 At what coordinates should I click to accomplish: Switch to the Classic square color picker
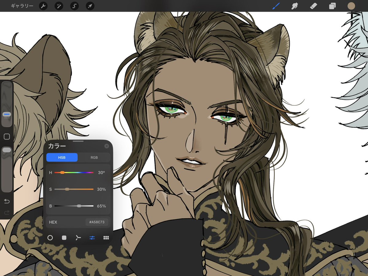[x=64, y=238]
